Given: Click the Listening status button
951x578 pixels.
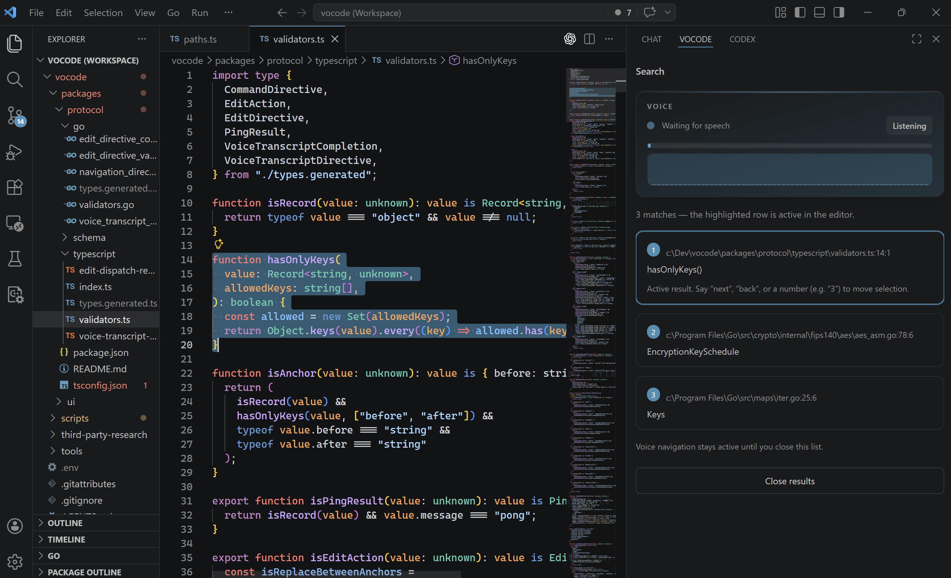Looking at the screenshot, I should (x=908, y=126).
